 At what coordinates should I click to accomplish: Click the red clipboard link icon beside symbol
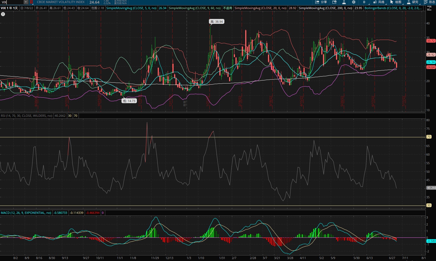tap(31, 2)
